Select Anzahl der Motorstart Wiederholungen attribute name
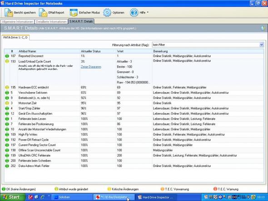Viewport: 268px width, 201px height. pos(42,129)
